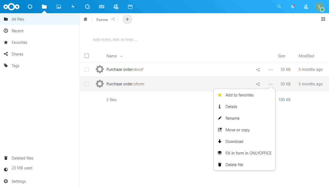Image resolution: width=329 pixels, height=187 pixels.
Task: Open the plus button new-file menu
Action: tap(127, 19)
